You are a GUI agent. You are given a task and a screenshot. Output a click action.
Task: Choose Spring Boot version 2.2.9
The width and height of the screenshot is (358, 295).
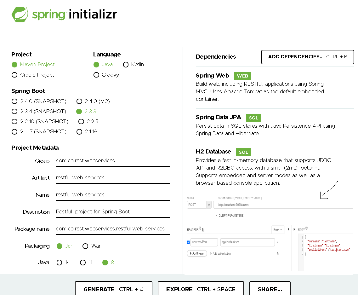pyautogui.click(x=81, y=121)
